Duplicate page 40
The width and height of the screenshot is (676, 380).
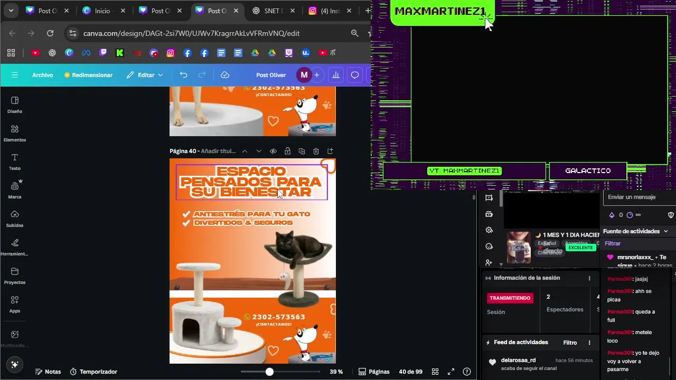[x=302, y=151]
